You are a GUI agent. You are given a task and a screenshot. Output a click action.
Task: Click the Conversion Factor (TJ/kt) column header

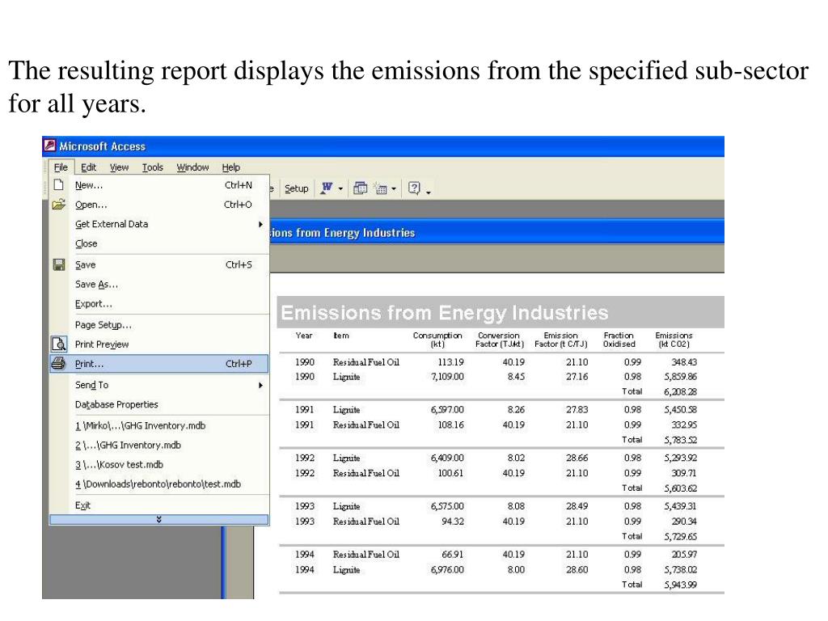coord(499,340)
